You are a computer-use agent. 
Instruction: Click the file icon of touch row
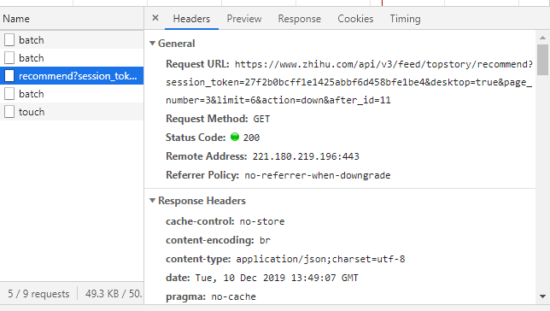[x=9, y=112]
